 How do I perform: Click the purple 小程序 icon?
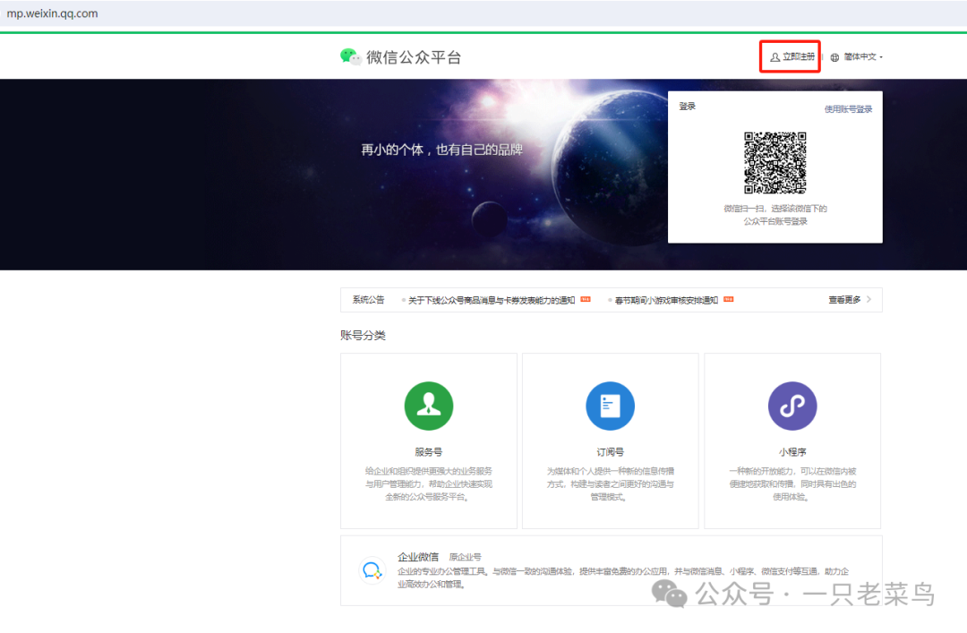point(792,406)
